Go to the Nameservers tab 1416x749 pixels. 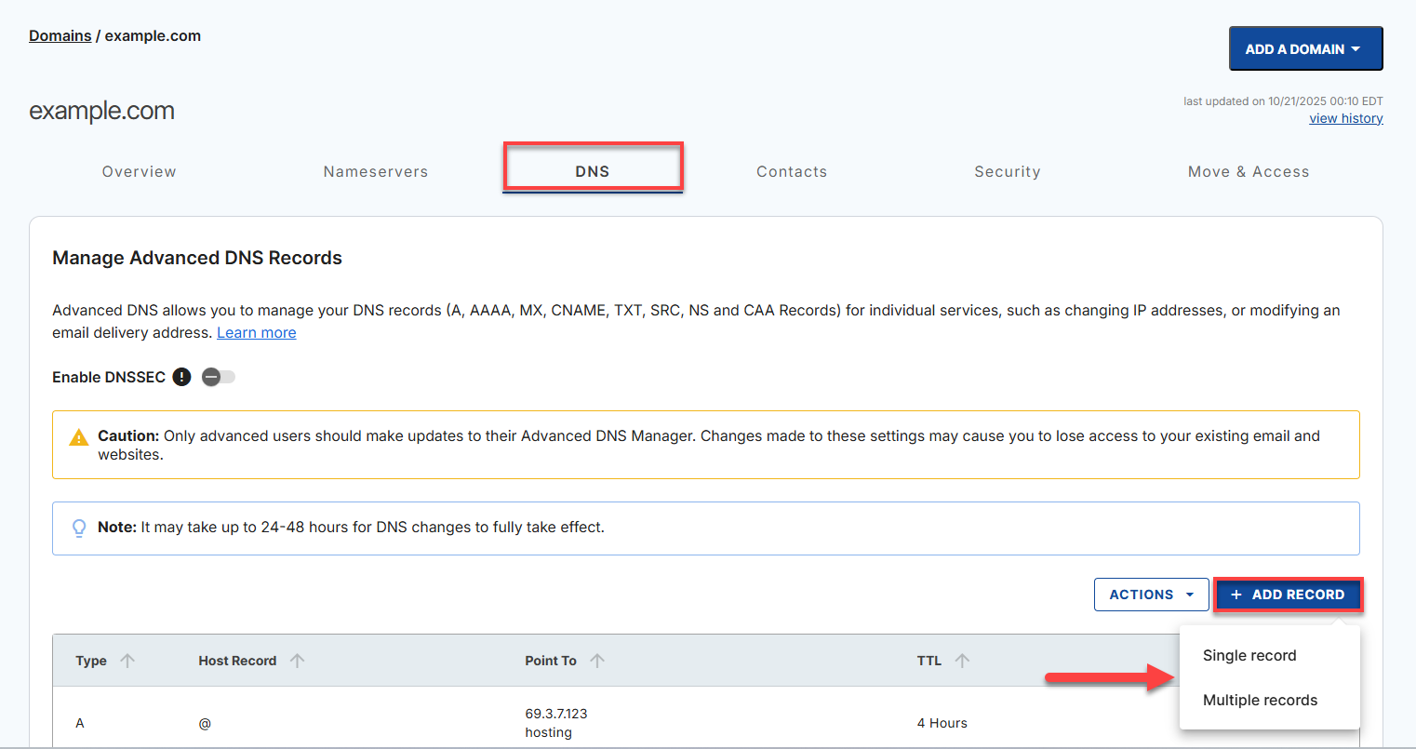point(376,171)
